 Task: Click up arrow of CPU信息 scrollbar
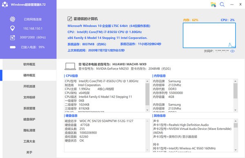(x=147, y=81)
